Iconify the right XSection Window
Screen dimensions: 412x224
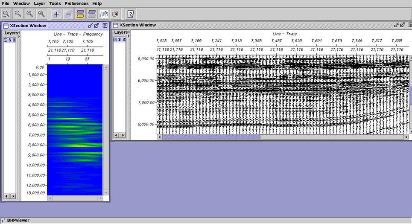(x=396, y=25)
